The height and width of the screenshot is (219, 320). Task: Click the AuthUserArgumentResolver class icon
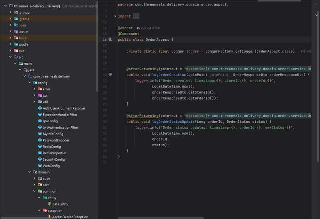click(x=40, y=108)
